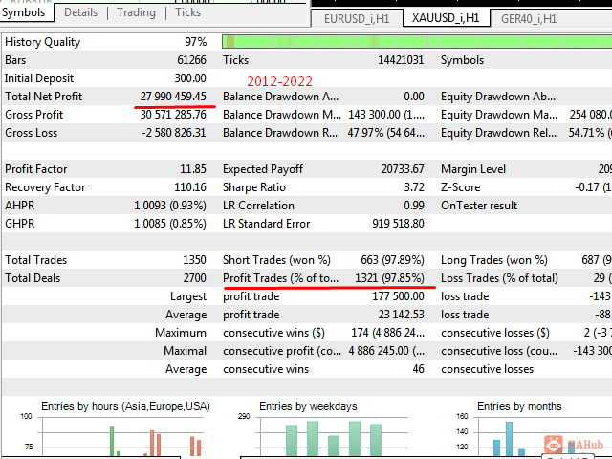The image size is (612, 459).
Task: Select AHPR value 1.0093 (0.93%)
Action: pyautogui.click(x=170, y=206)
